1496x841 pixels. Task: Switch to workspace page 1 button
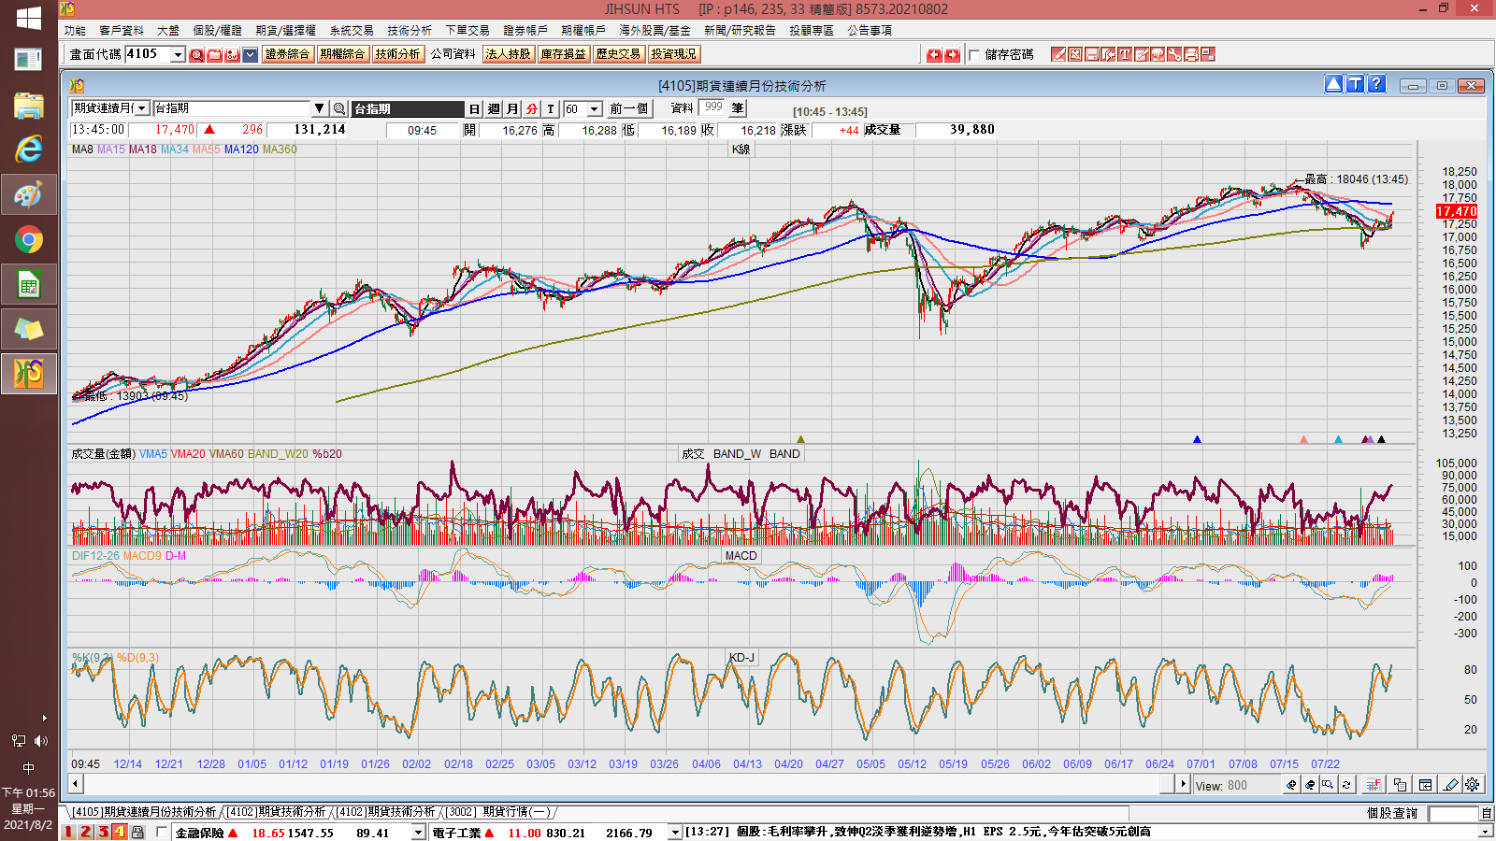[68, 832]
